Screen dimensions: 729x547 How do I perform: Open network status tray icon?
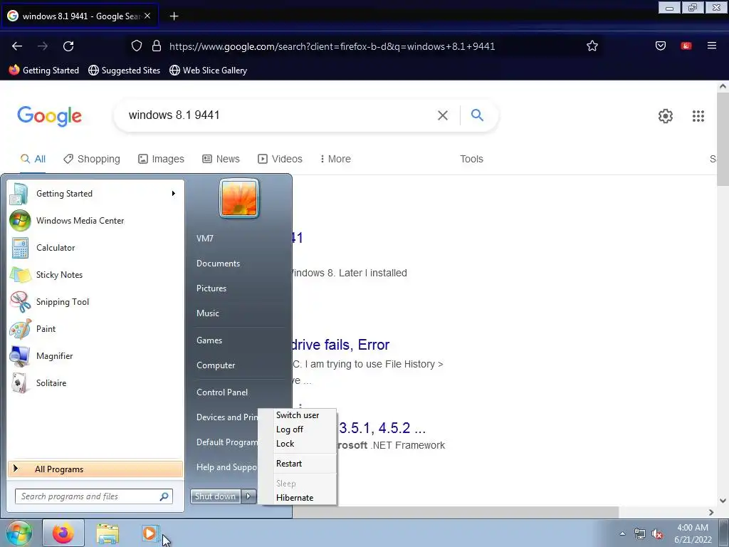(x=640, y=534)
